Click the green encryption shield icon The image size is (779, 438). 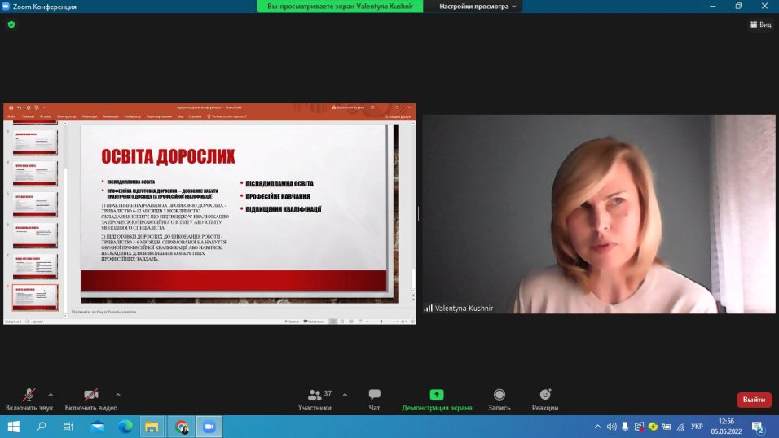click(11, 24)
